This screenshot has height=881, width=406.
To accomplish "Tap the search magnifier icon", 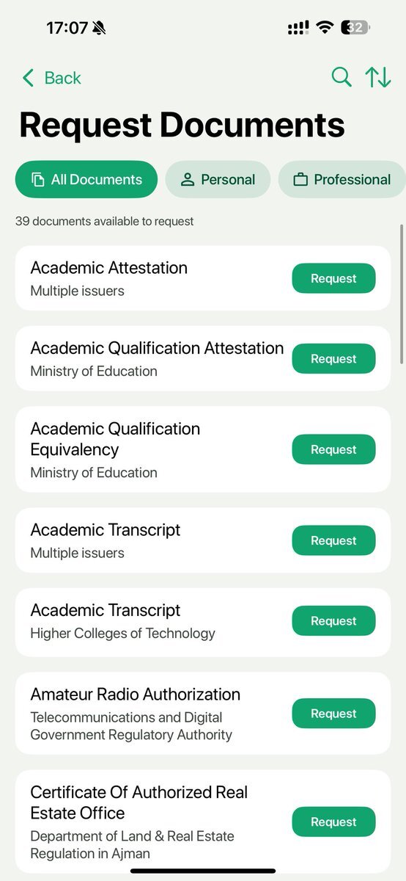I will (342, 77).
